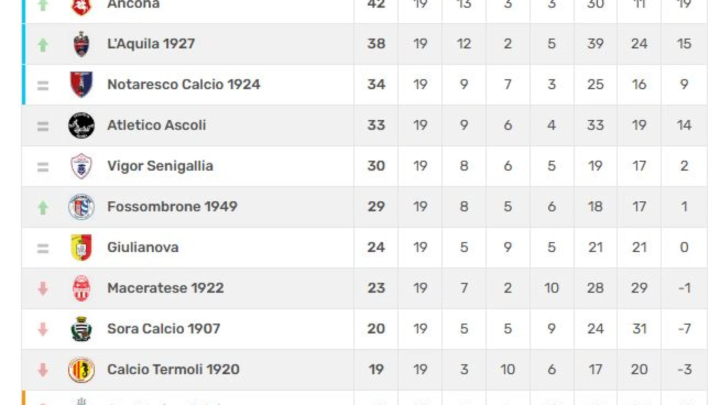Click the Notaresco Calcio 1924 crest
720x405 pixels.
pos(81,84)
